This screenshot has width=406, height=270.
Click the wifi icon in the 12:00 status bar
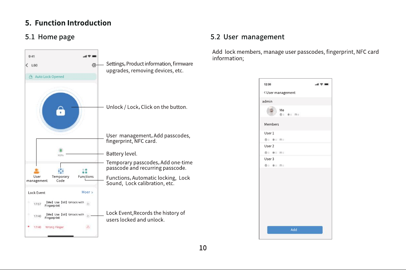(321, 84)
